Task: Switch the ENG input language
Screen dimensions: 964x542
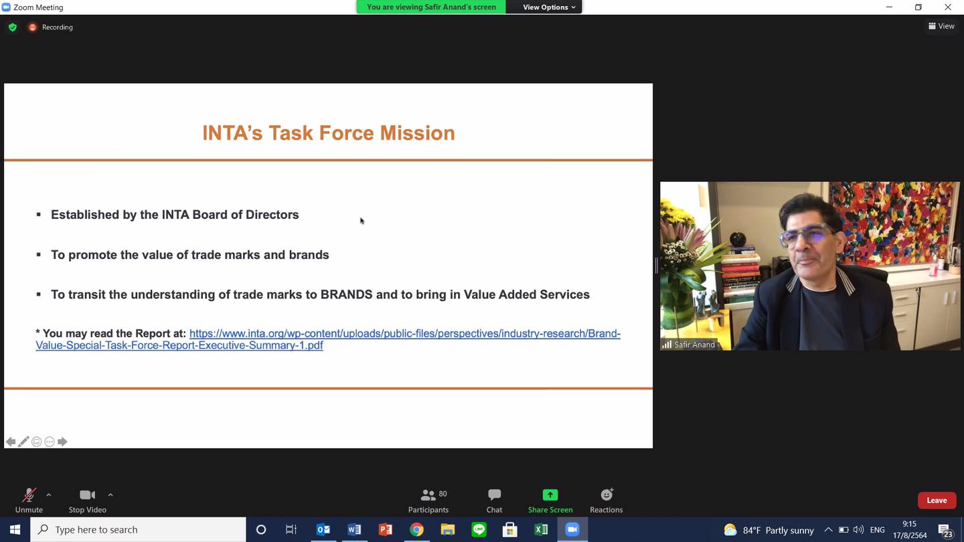Action: coord(877,529)
